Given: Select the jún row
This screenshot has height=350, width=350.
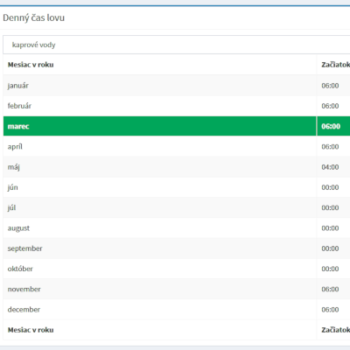Looking at the screenshot, I should click(x=177, y=187).
